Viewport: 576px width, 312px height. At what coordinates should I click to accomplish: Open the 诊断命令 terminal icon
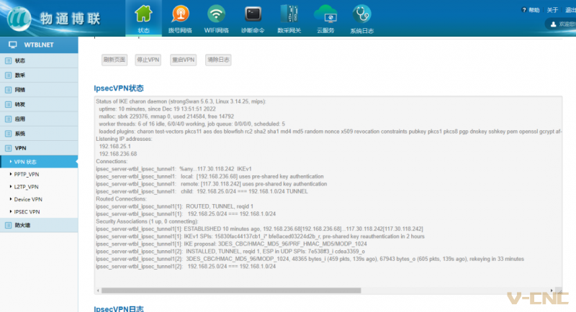click(x=253, y=14)
